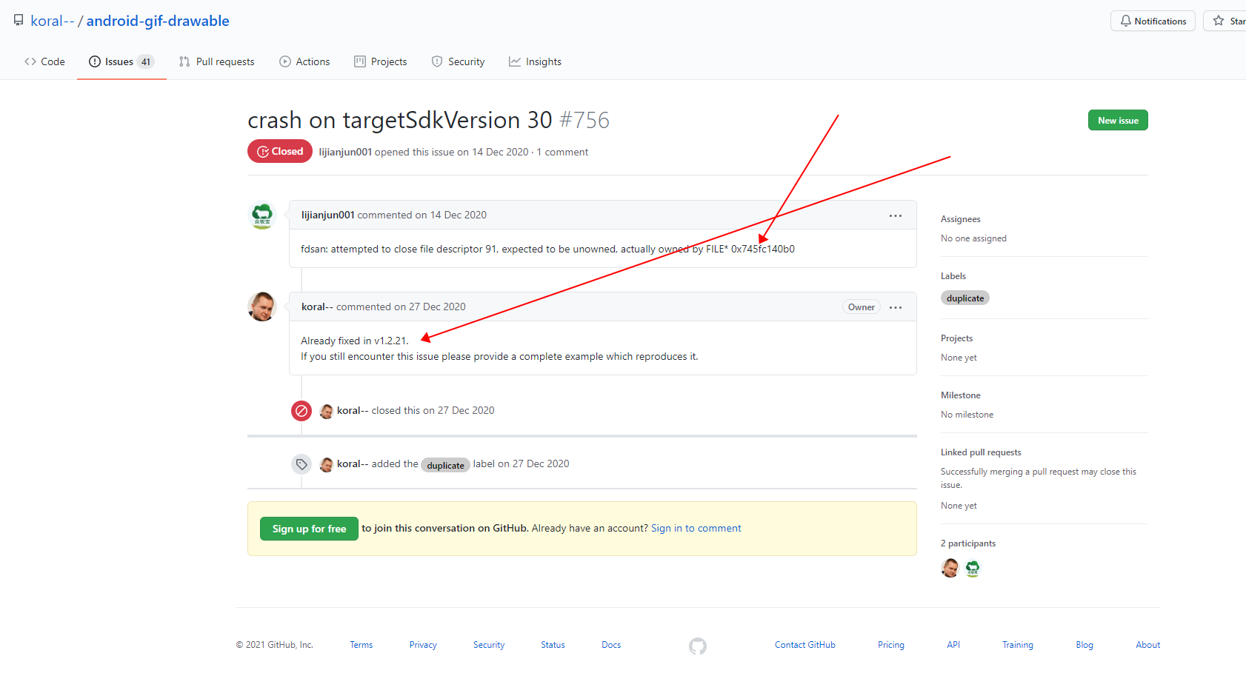1246x693 pixels.
Task: Click the New issue button
Action: (1118, 120)
